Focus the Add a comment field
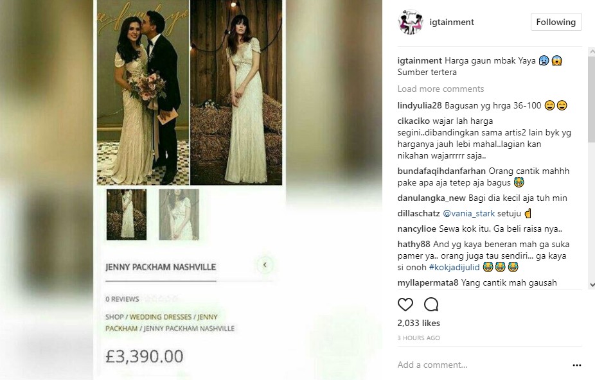595x380 pixels. (482, 365)
